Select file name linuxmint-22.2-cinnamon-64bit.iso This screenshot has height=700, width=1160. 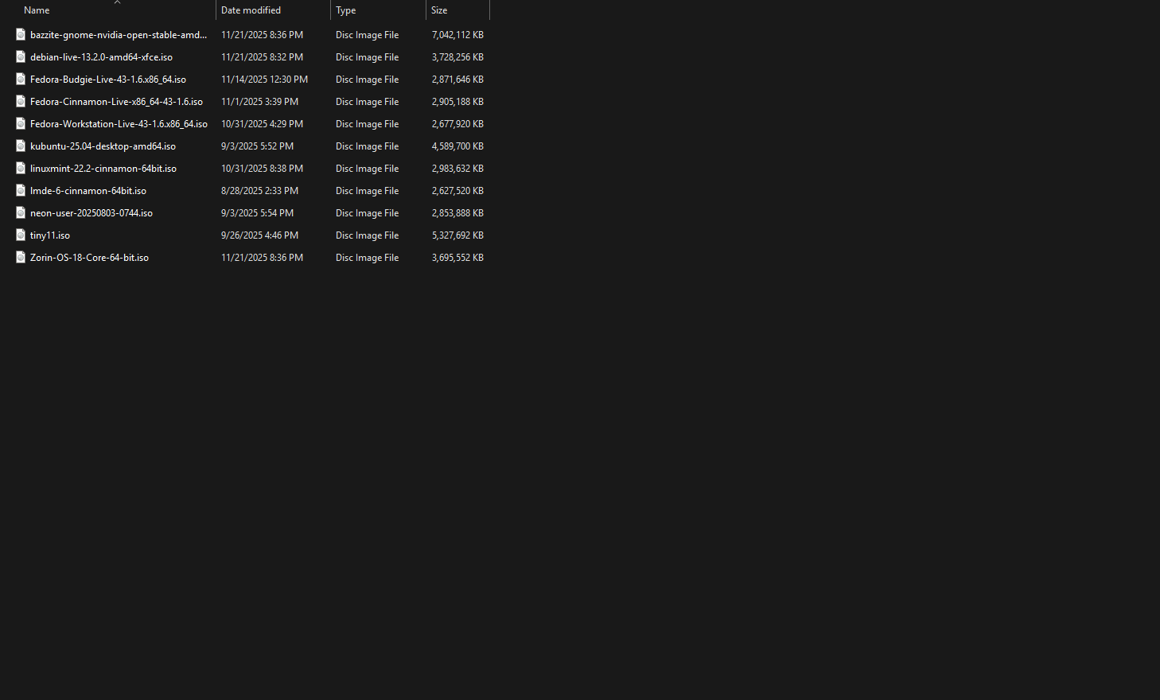103,169
